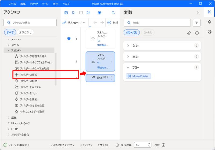
Task: Select フォルダーをコピー action
Action: point(26,93)
